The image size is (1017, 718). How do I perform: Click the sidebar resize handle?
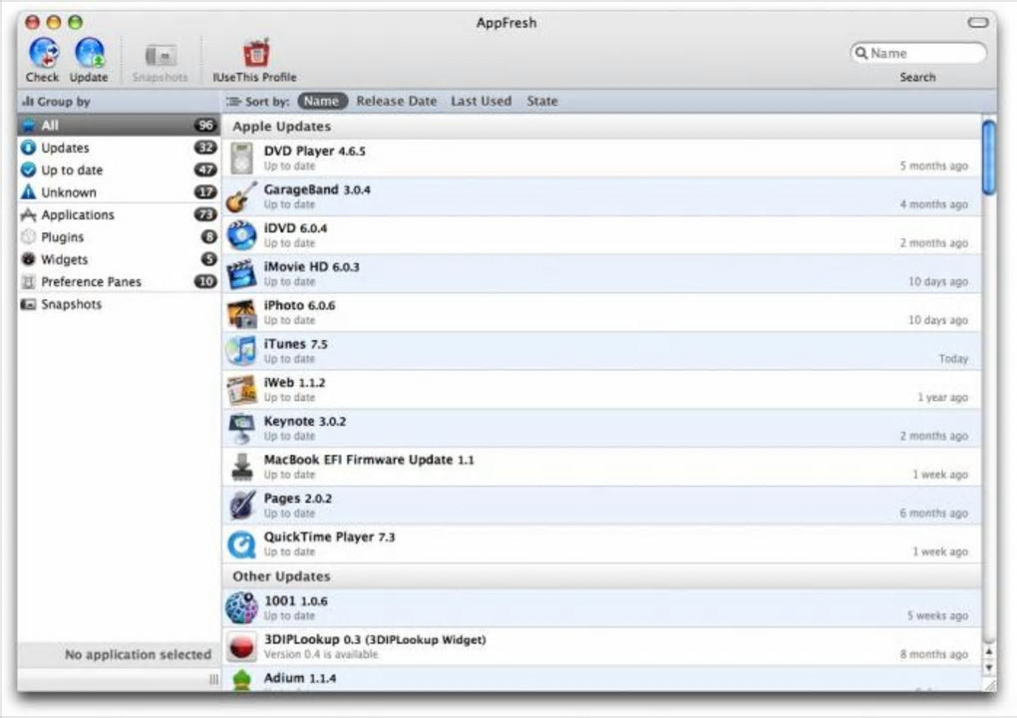[213, 679]
